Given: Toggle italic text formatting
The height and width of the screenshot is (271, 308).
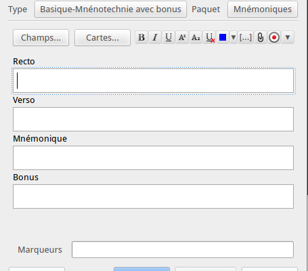Looking at the screenshot, I should coord(155,37).
